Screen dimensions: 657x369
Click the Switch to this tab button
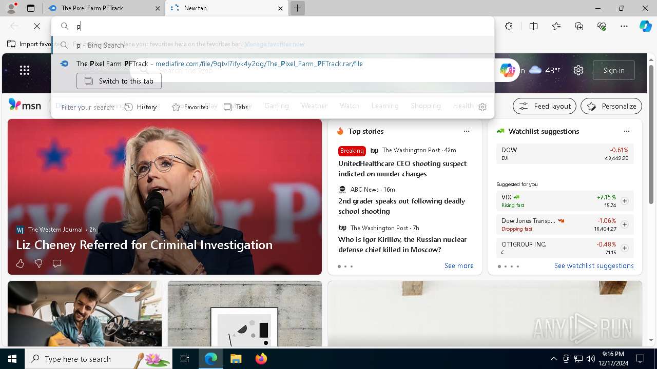pos(119,81)
